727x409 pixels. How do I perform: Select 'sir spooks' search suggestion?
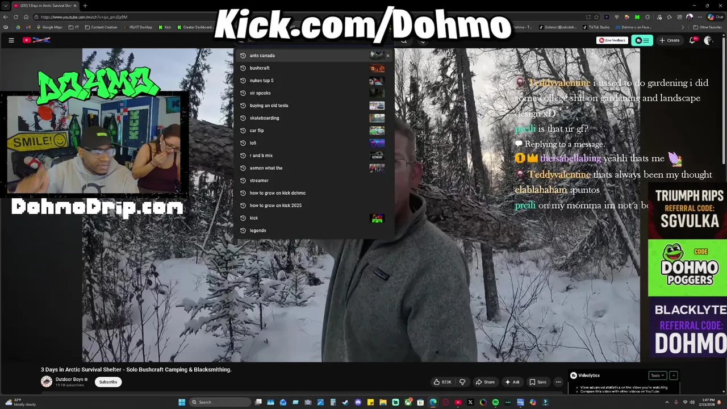[x=314, y=93]
